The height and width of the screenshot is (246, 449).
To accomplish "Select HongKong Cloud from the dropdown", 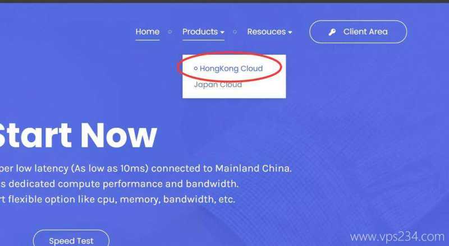I will point(231,68).
